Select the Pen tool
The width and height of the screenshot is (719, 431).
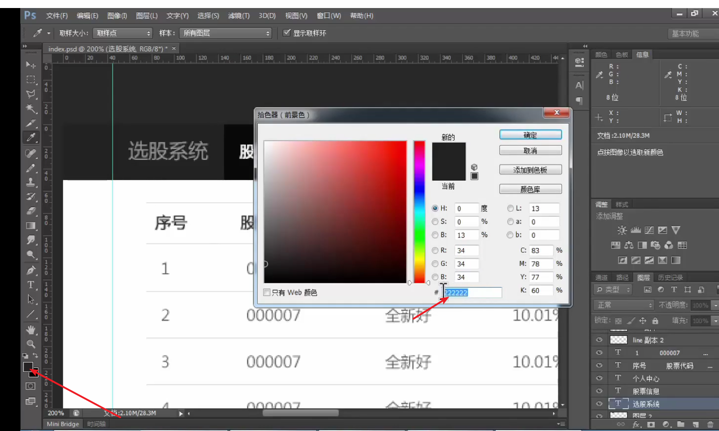pos(31,270)
